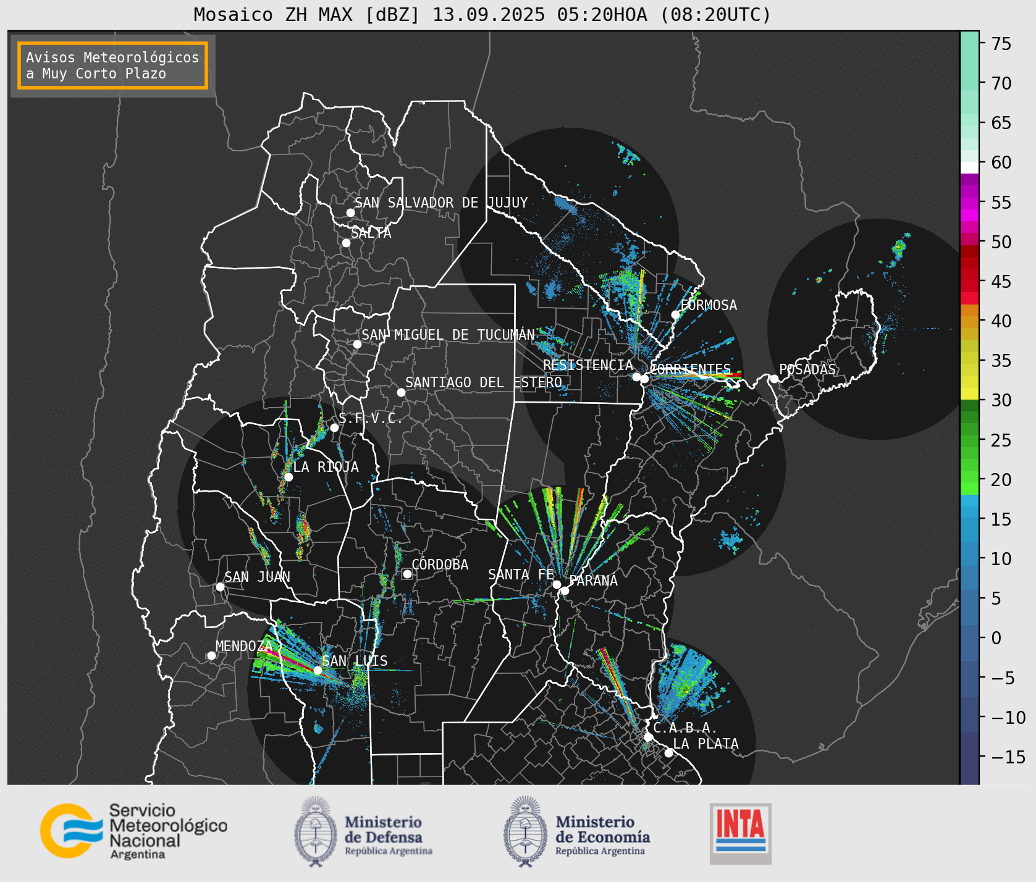Click the INTA logo

[741, 833]
